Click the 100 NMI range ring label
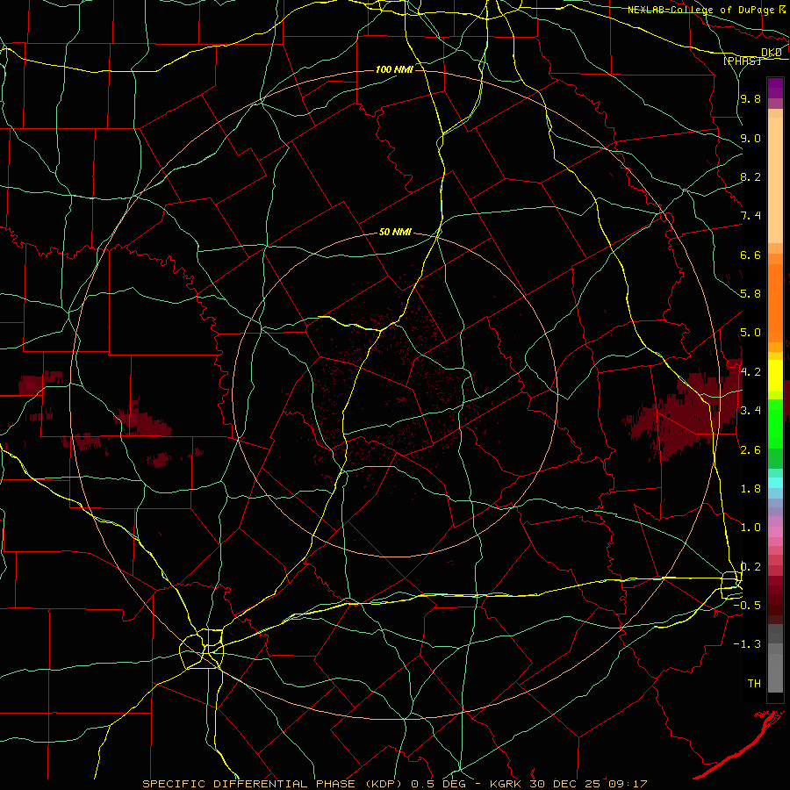 click(394, 69)
